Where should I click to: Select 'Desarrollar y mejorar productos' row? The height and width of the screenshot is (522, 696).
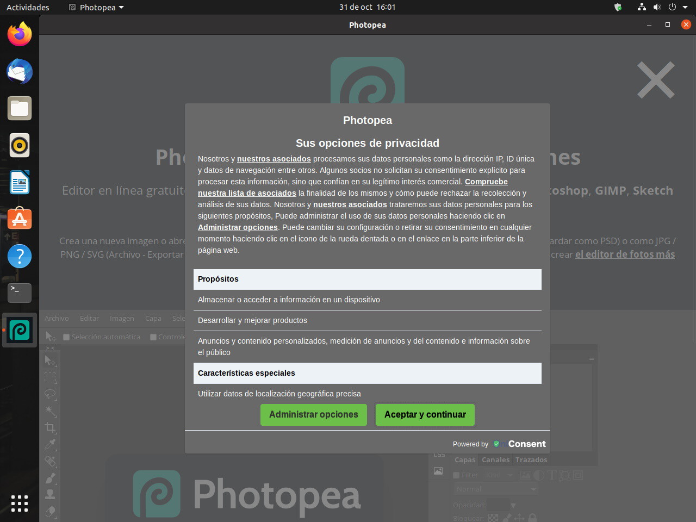point(368,320)
